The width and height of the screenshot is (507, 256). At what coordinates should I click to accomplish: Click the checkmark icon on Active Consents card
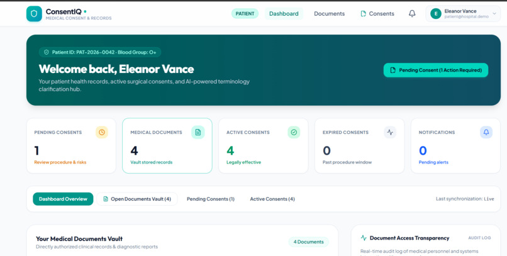[294, 132]
